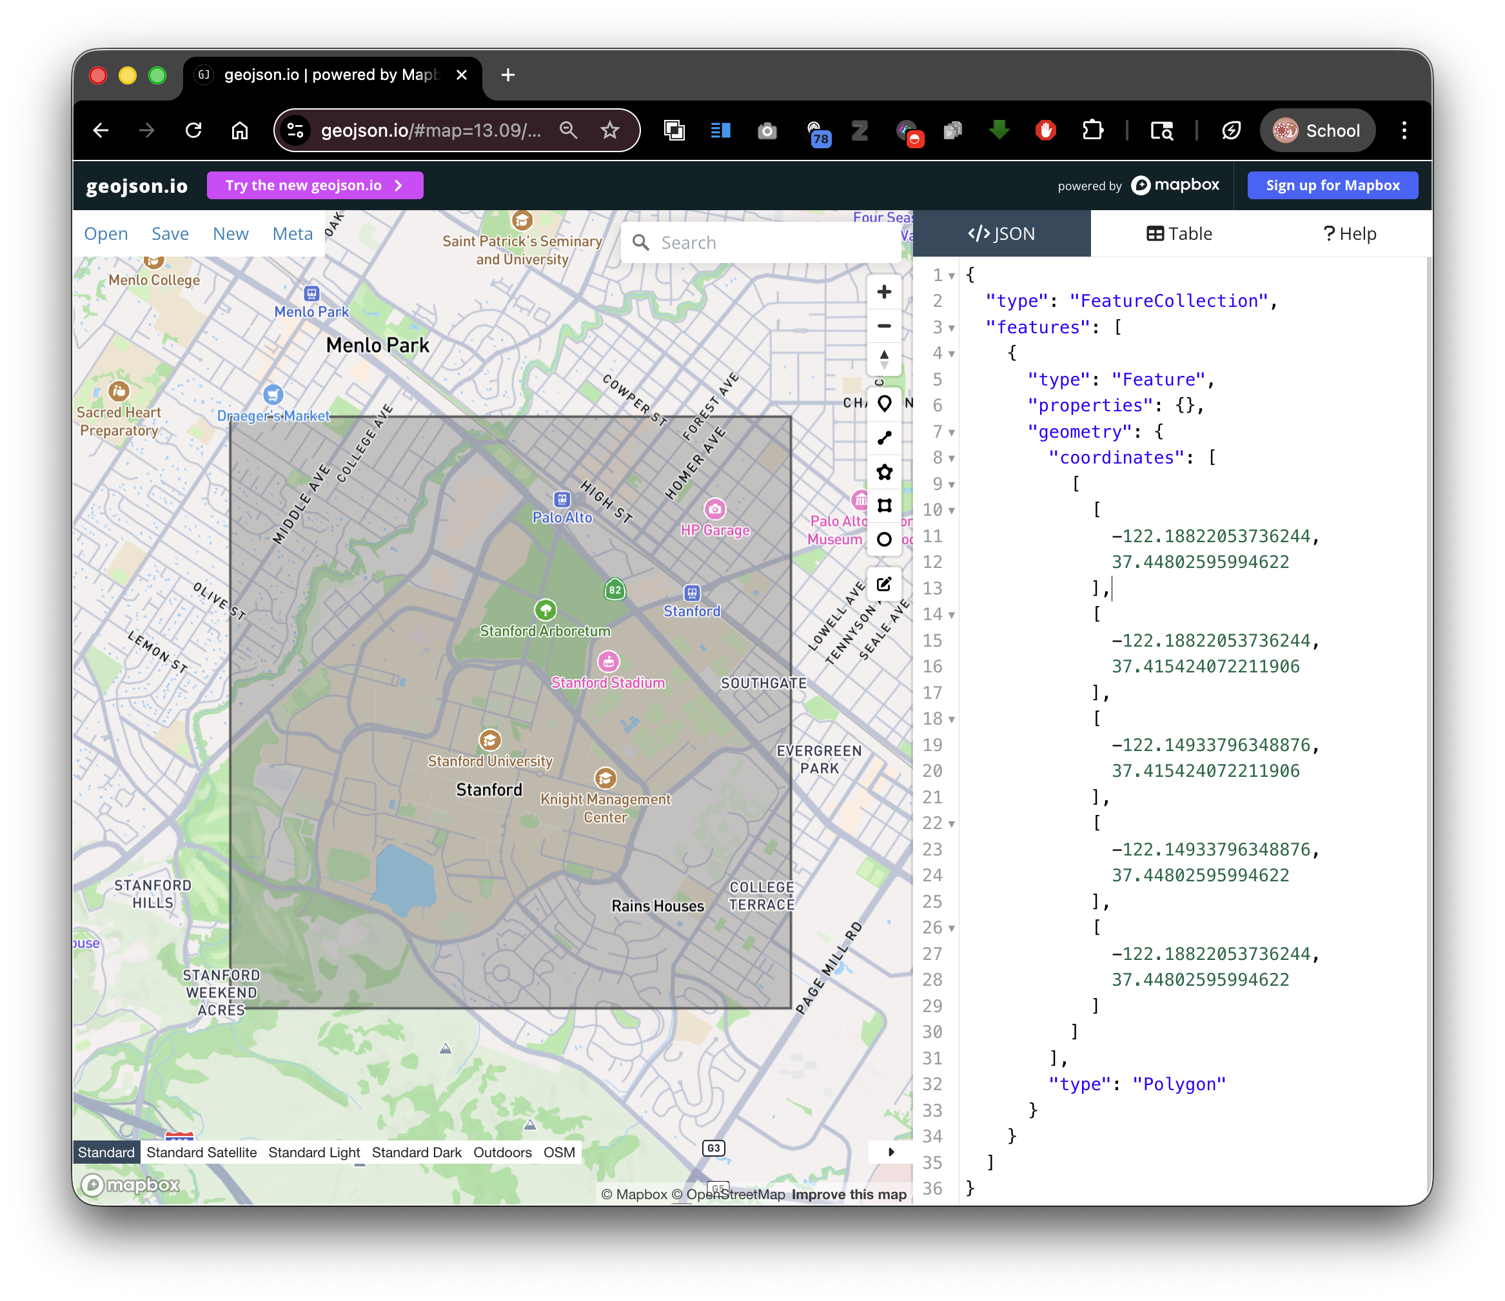Fold the geometry object at line 7

952,433
